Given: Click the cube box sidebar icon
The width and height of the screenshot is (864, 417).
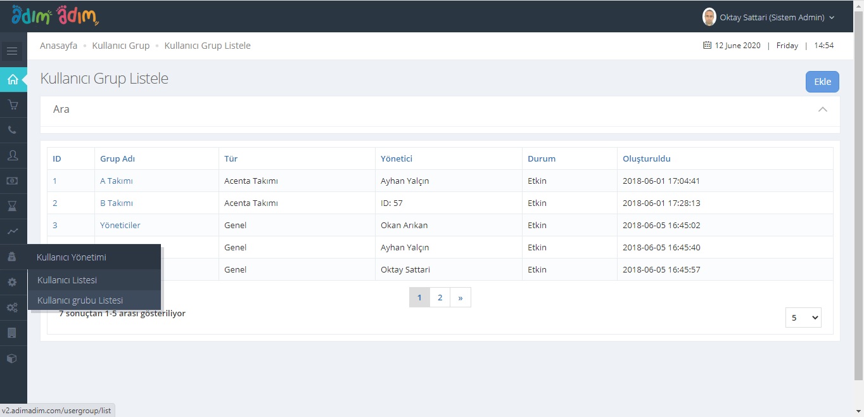Looking at the screenshot, I should click(x=13, y=359).
